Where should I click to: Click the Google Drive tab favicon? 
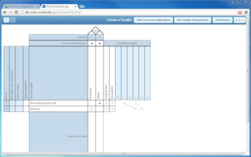6,7
